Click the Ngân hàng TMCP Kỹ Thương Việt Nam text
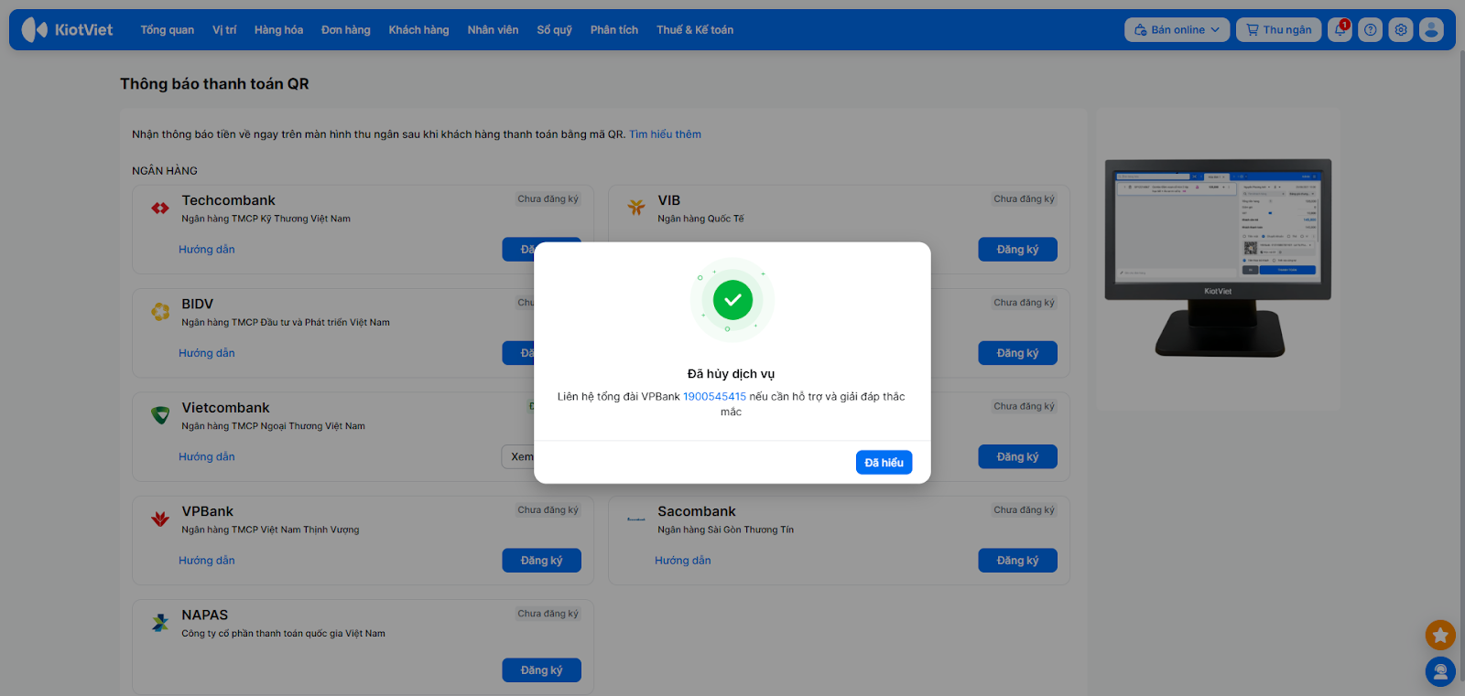 pyautogui.click(x=266, y=219)
